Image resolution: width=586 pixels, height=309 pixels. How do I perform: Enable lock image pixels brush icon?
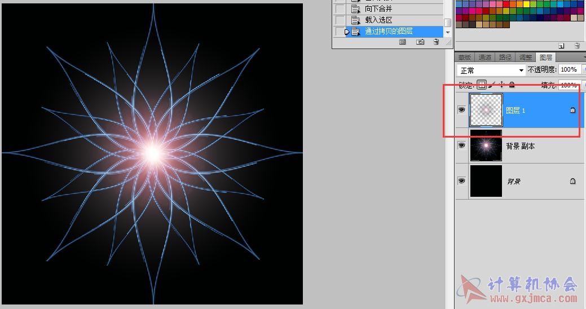492,85
